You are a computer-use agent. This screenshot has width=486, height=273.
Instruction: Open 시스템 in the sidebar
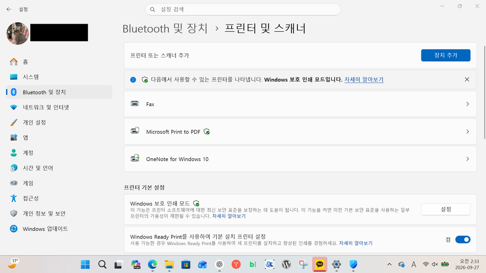tap(59, 77)
